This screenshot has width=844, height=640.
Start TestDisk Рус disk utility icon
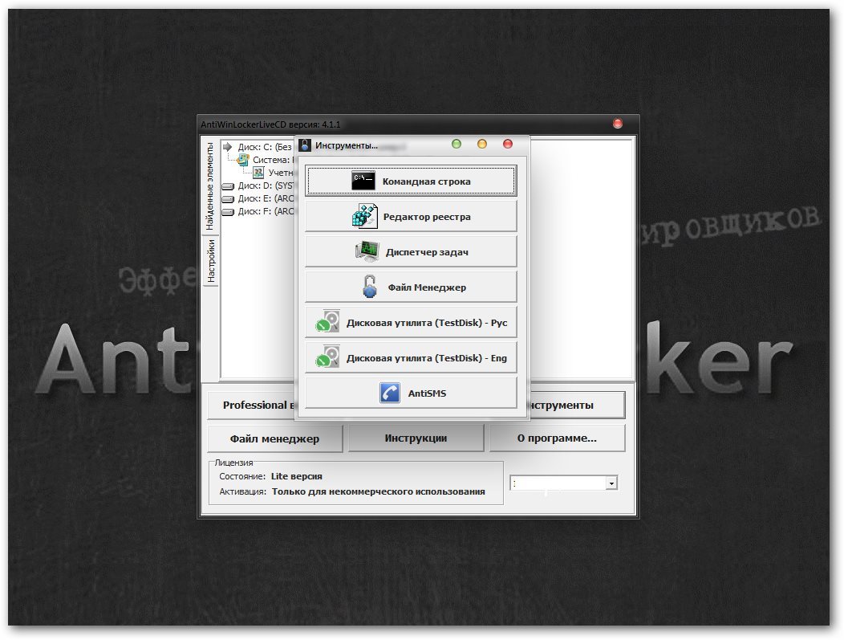coord(328,322)
